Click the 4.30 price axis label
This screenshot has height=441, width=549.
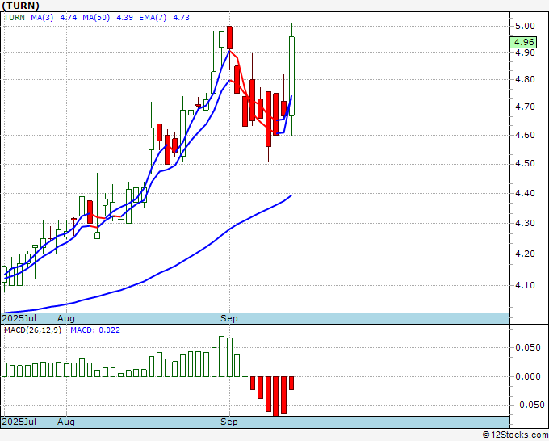525,223
